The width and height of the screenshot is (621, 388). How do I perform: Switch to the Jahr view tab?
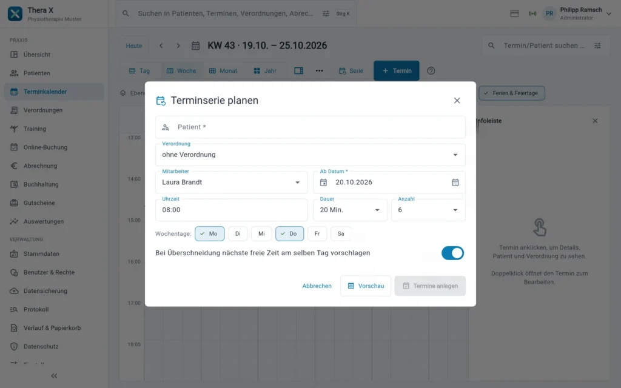[265, 71]
